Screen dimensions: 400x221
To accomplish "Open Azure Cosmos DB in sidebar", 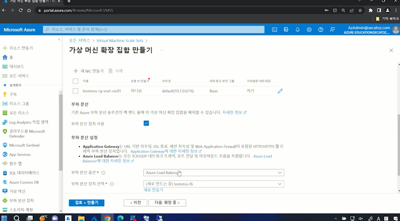I will [21, 182].
